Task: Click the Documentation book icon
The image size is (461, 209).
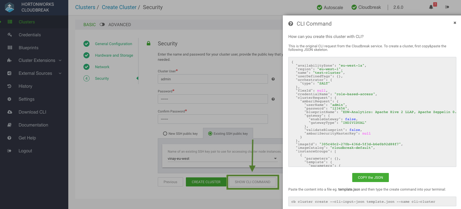Action: point(9,125)
